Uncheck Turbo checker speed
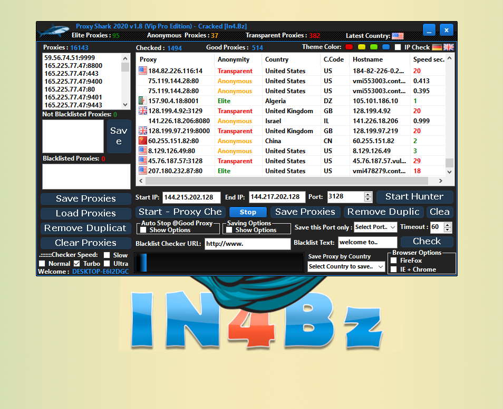The height and width of the screenshot is (409, 503). pyautogui.click(x=76, y=264)
